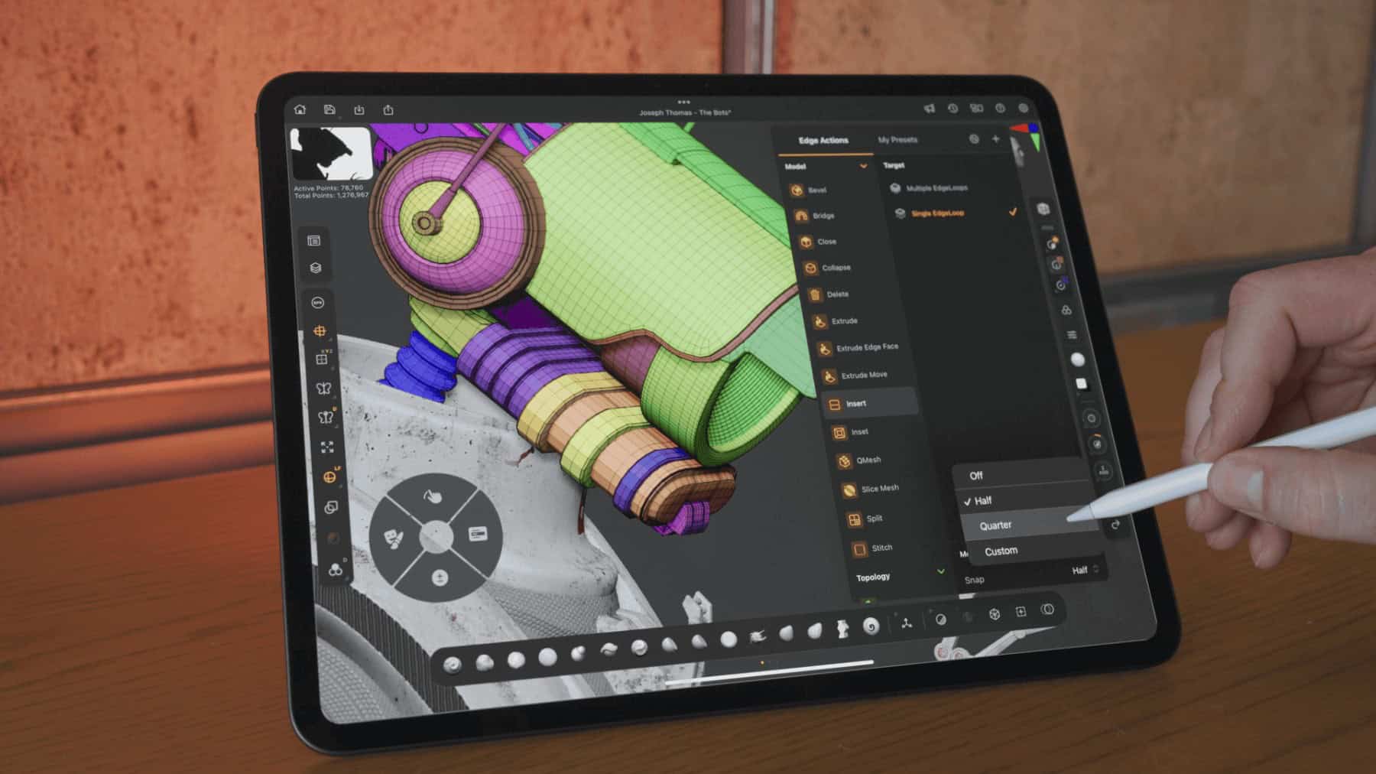Toggle the butterfly-with-dot symmetry icon
Image resolution: width=1376 pixels, height=774 pixels.
point(326,418)
